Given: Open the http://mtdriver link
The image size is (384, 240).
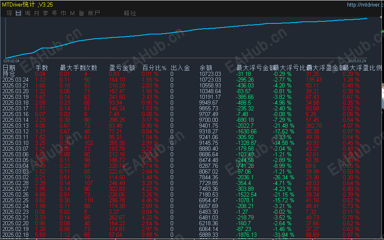Looking at the screenshot, I should (x=366, y=5).
